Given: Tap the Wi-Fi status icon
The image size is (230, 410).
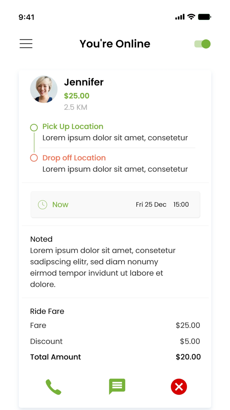Looking at the screenshot, I should tap(191, 17).
